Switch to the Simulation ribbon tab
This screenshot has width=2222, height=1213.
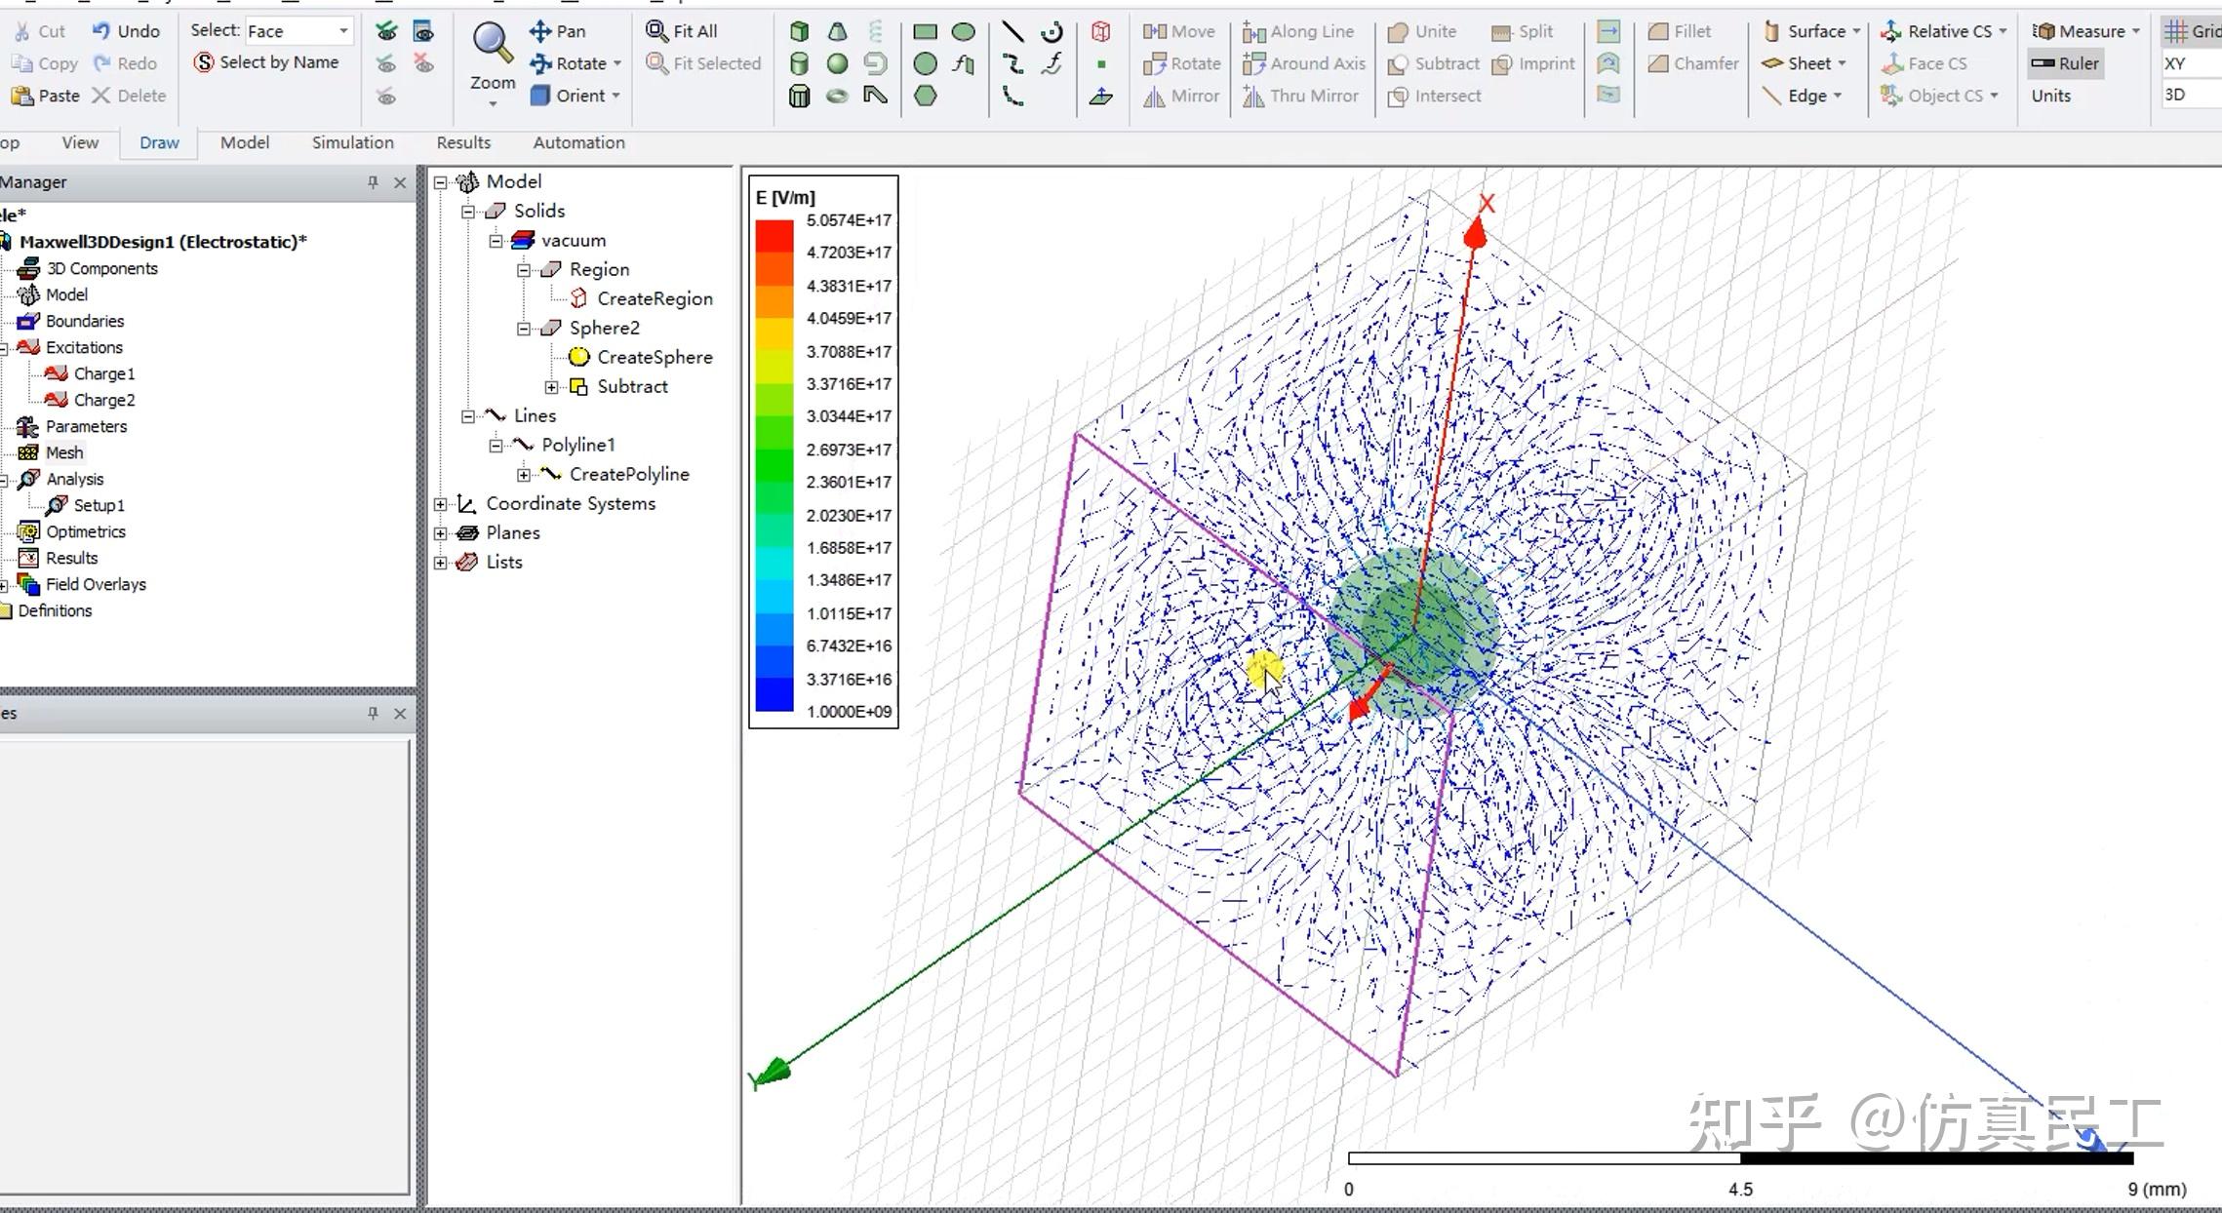[x=352, y=142]
